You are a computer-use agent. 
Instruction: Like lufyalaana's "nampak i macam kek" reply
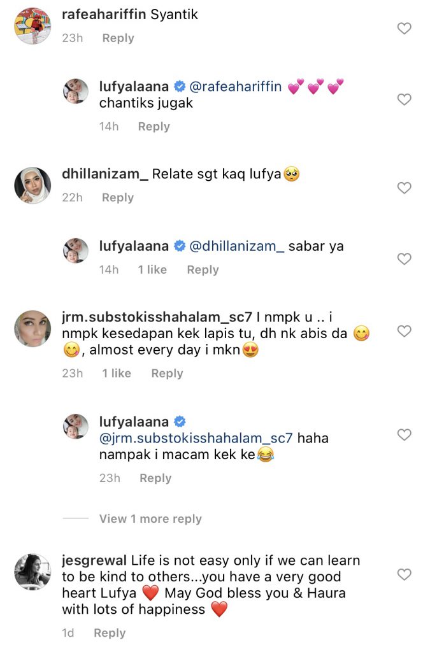[404, 435]
